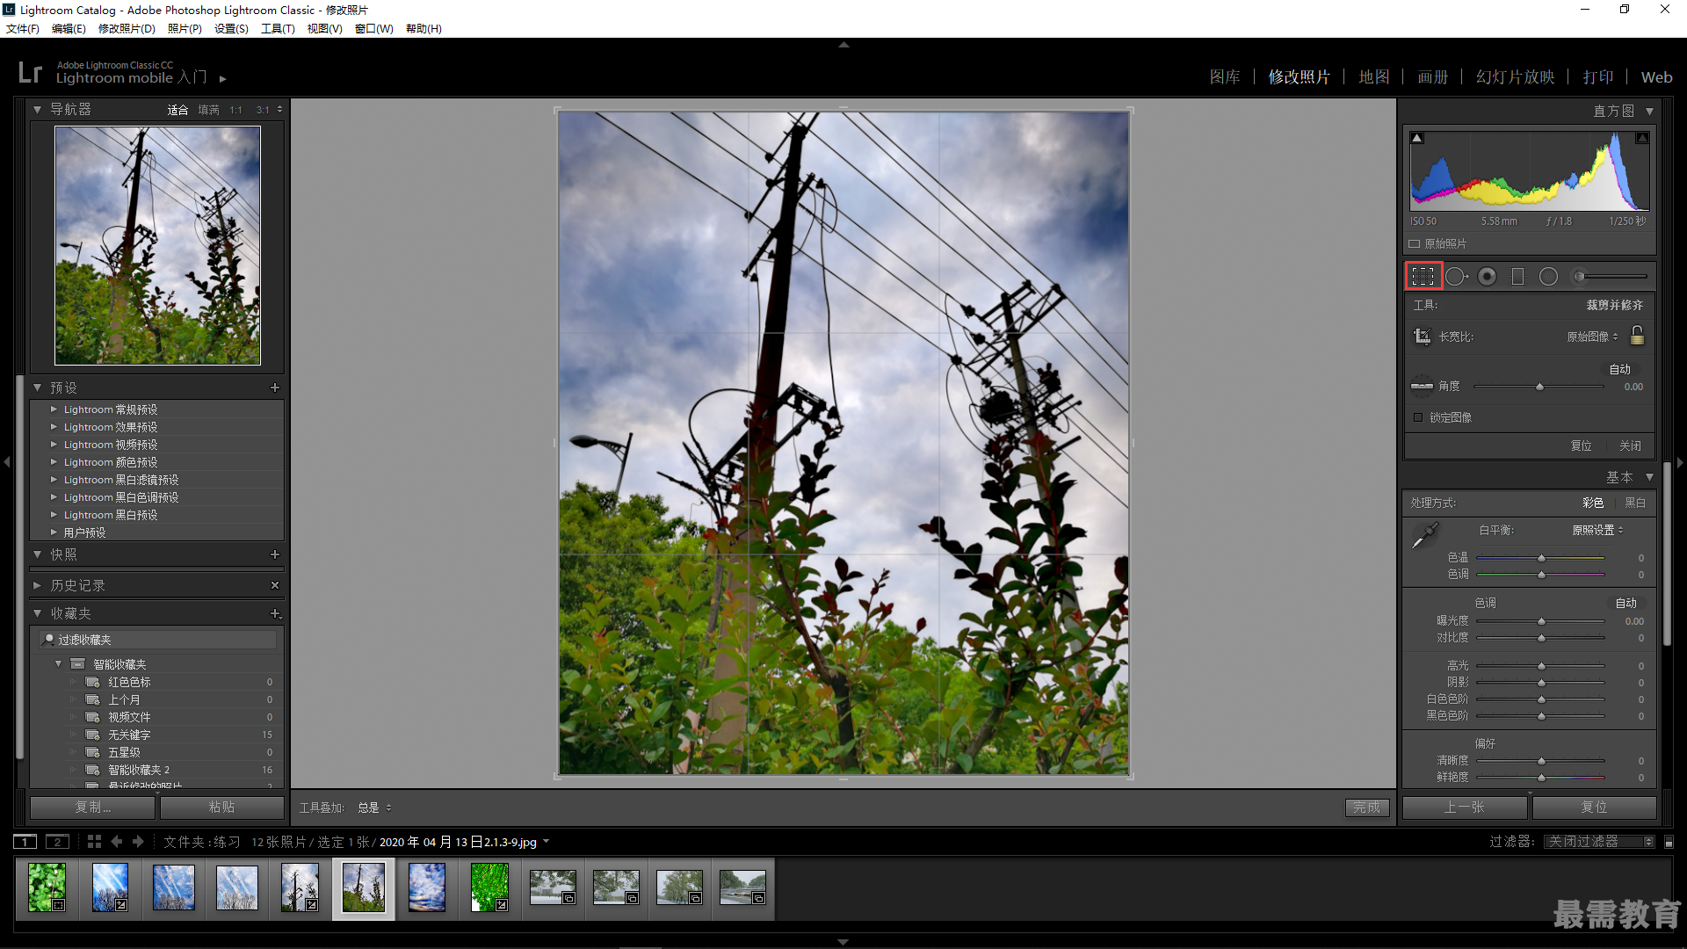
Task: Select the Radial Filter tool
Action: [x=1548, y=277]
